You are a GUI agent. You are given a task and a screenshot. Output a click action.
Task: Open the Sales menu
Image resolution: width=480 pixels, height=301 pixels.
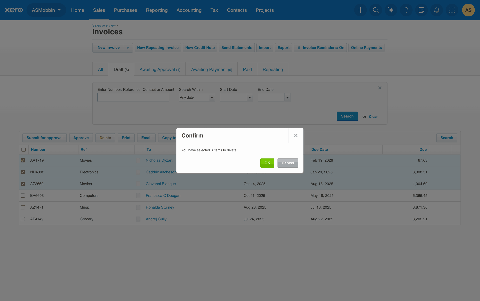point(99,10)
